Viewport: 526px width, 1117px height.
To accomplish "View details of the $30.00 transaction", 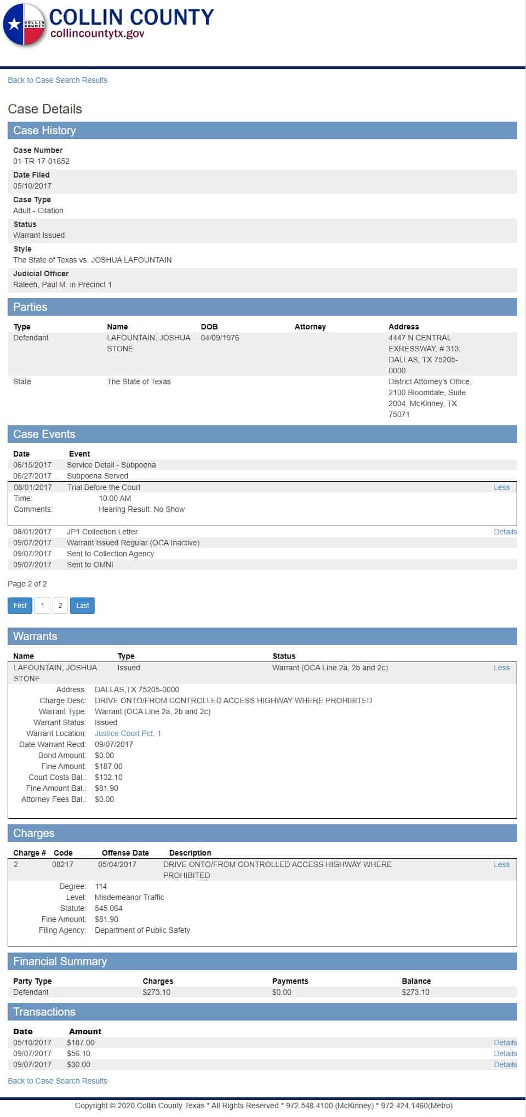I will [x=505, y=1064].
